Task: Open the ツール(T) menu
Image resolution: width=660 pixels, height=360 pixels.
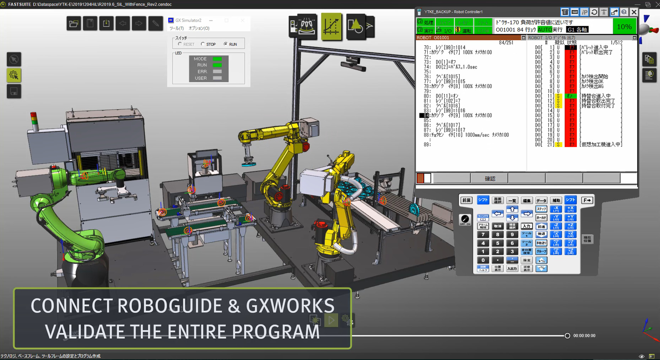Action: click(177, 28)
